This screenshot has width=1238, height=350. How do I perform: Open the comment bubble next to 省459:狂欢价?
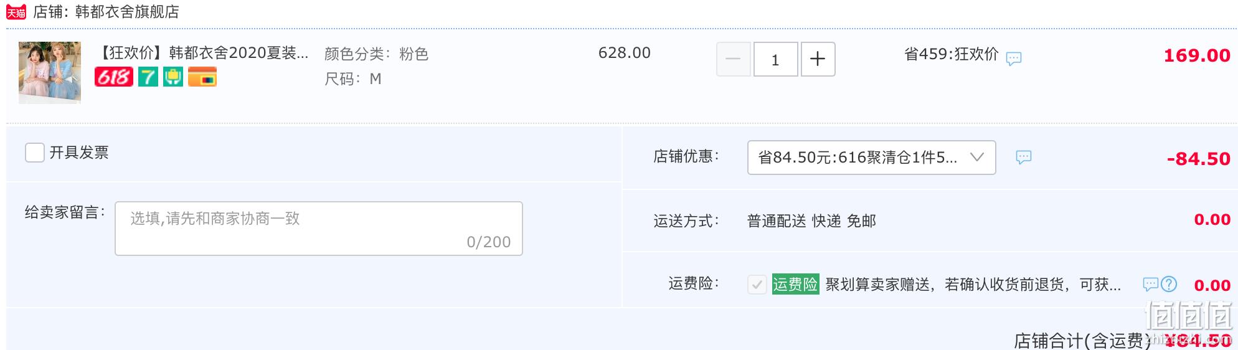point(1014,59)
